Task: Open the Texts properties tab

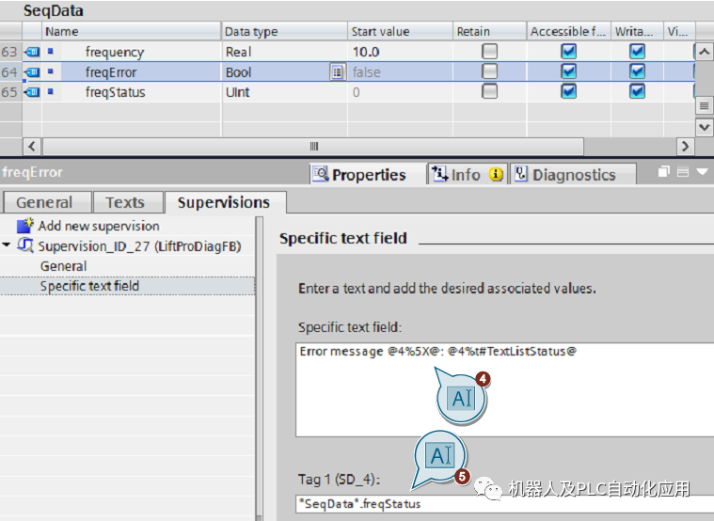Action: pyautogui.click(x=128, y=202)
